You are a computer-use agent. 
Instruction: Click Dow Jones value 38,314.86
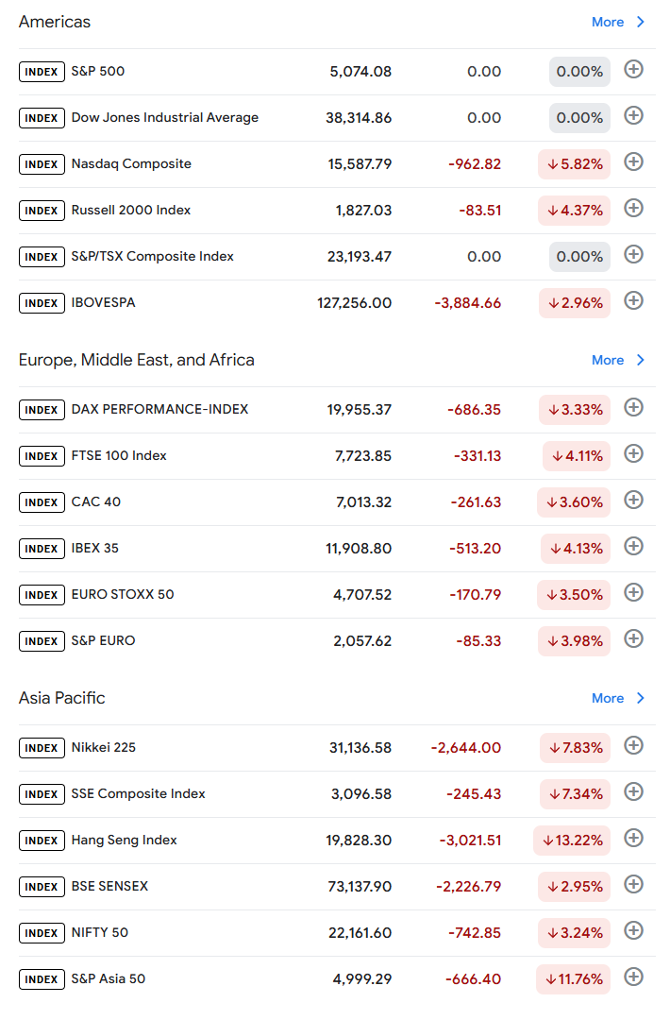359,118
